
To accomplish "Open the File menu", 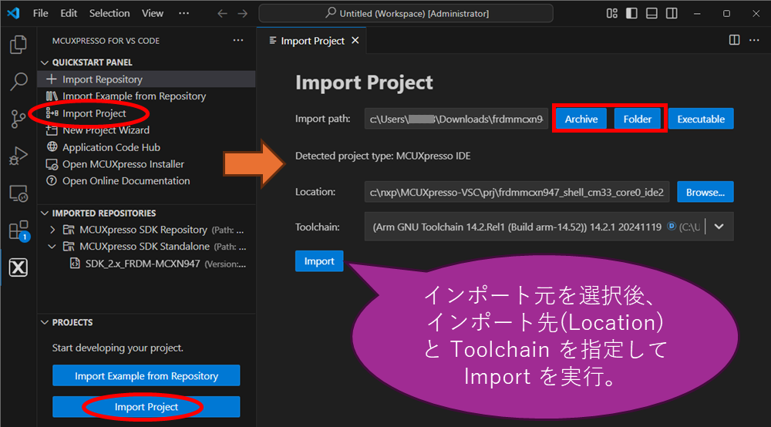I will tap(41, 13).
